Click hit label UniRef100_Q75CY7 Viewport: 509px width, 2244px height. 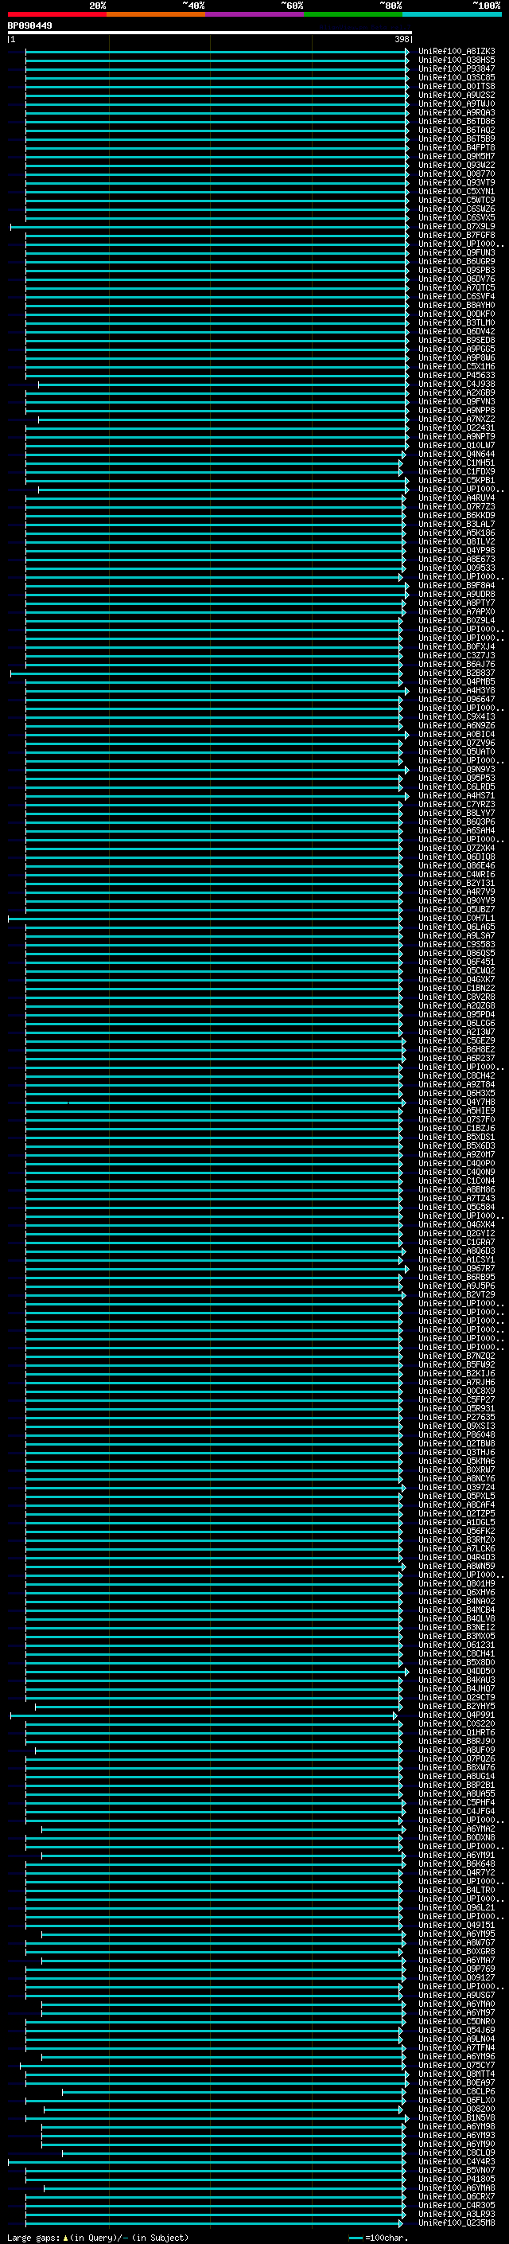(457, 2066)
